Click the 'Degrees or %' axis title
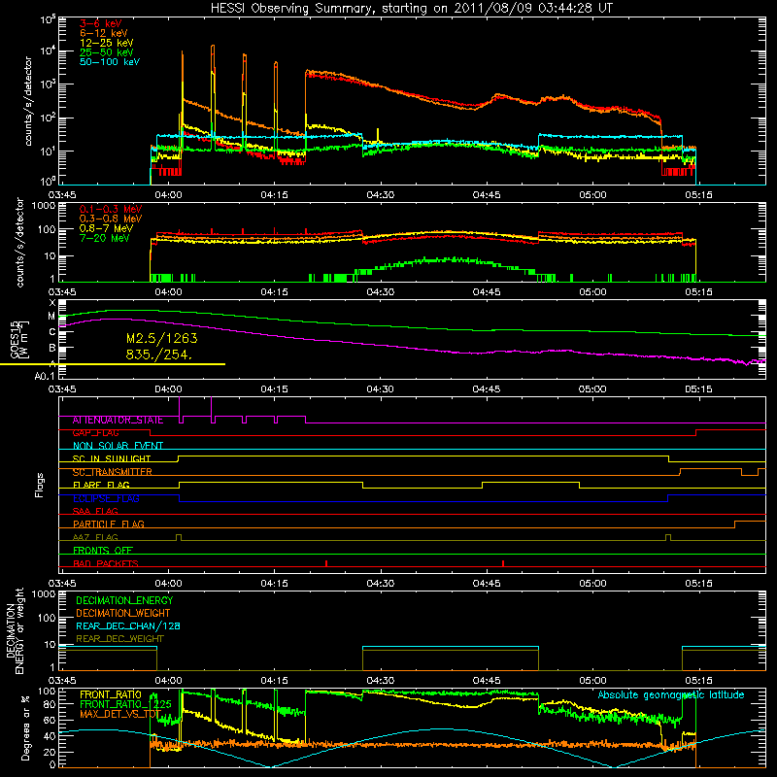This screenshot has width=777, height=777. [25, 727]
